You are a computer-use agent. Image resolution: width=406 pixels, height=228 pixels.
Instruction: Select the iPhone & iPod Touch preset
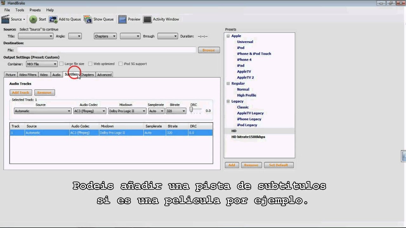(254, 54)
